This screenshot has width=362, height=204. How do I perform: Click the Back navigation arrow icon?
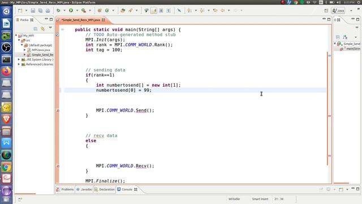pyautogui.click(x=223, y=10)
